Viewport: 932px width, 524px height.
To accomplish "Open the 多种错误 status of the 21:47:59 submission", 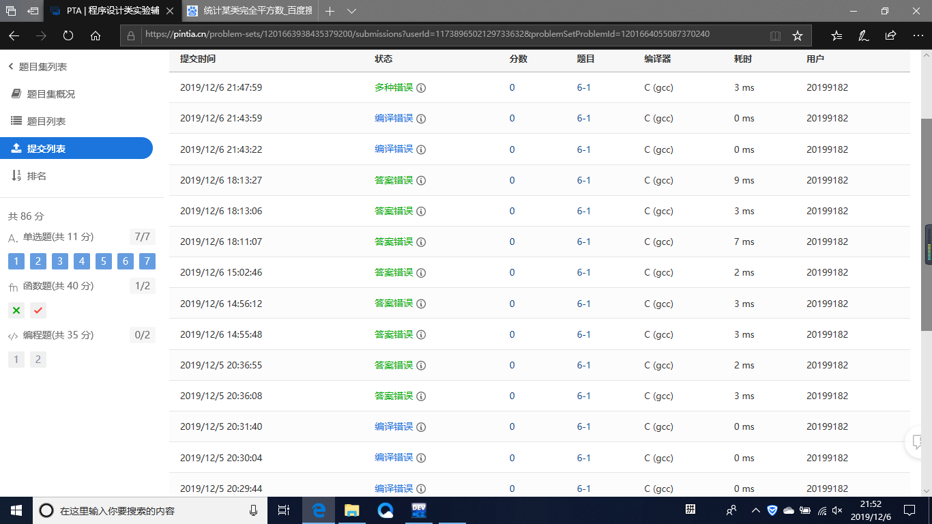I will click(x=394, y=87).
